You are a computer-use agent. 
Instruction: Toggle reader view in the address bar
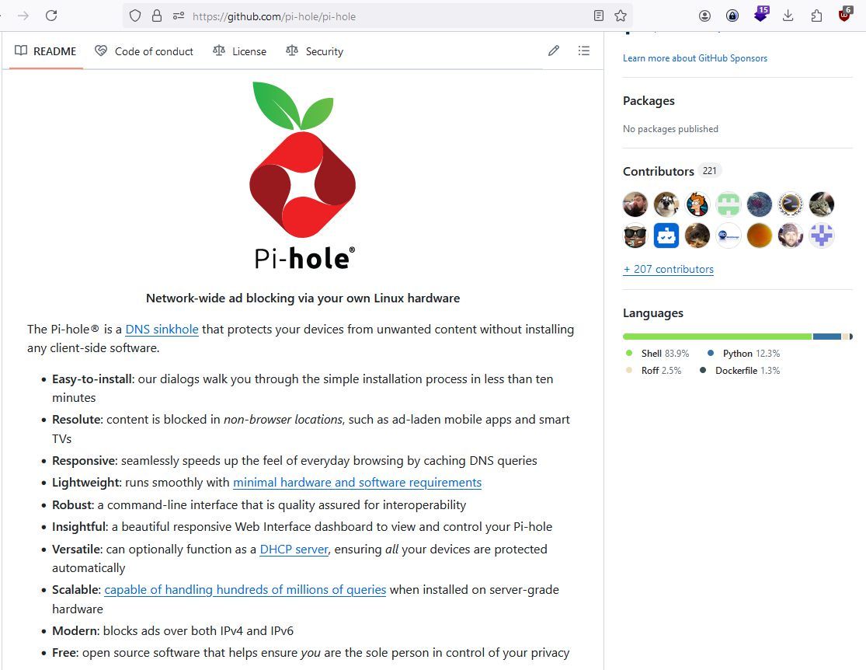coord(599,16)
